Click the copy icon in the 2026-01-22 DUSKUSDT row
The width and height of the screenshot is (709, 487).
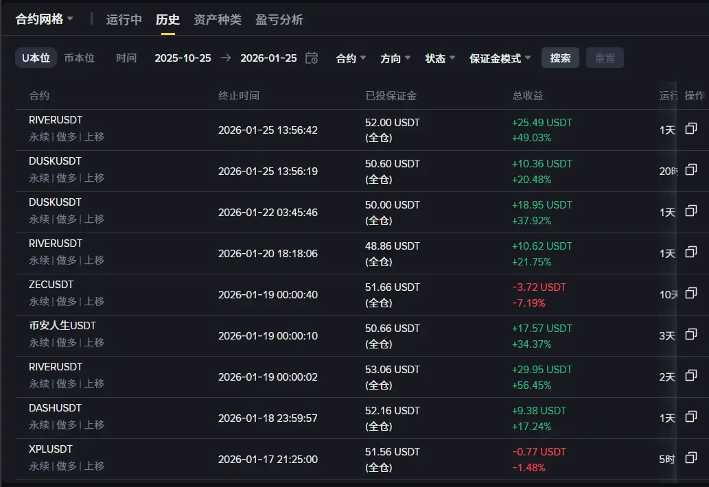point(691,211)
